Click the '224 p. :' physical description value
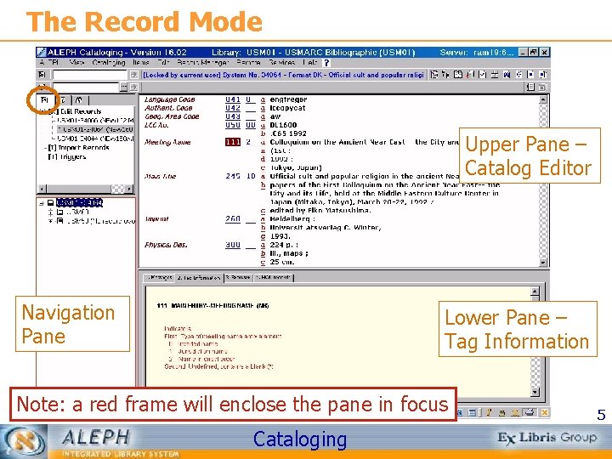Image resolution: width=612 pixels, height=459 pixels. pyautogui.click(x=284, y=245)
